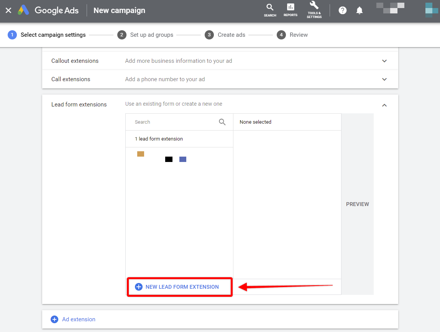
Task: Click the PREVIEW panel label
Action: pyautogui.click(x=357, y=204)
